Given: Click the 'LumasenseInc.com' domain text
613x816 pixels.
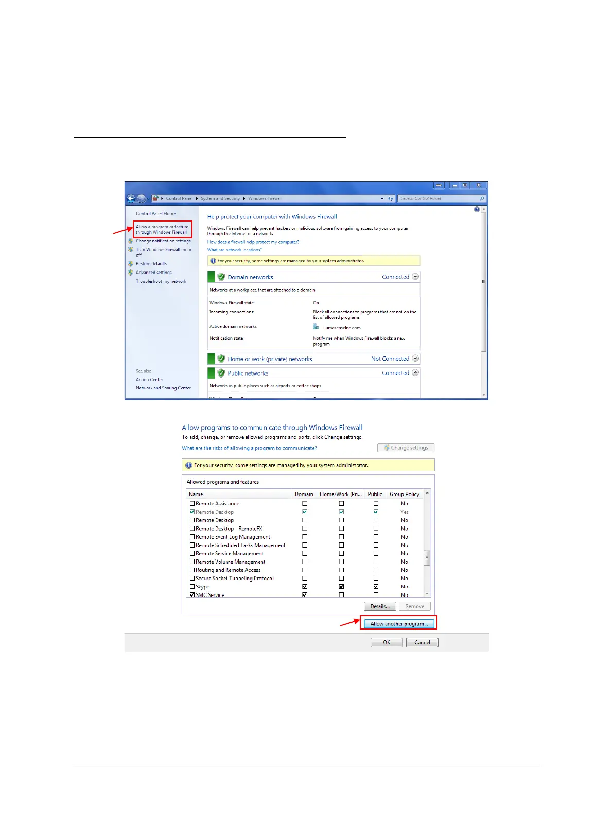Looking at the screenshot, I should [x=342, y=328].
